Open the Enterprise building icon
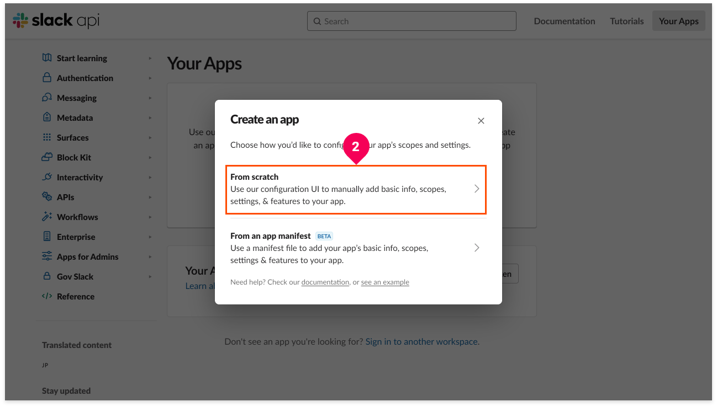 pos(47,237)
